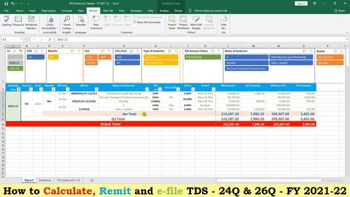The height and width of the screenshot is (197, 350).
Task: Select Shriram Transport Finance slicer item
Action: click(x=247, y=68)
